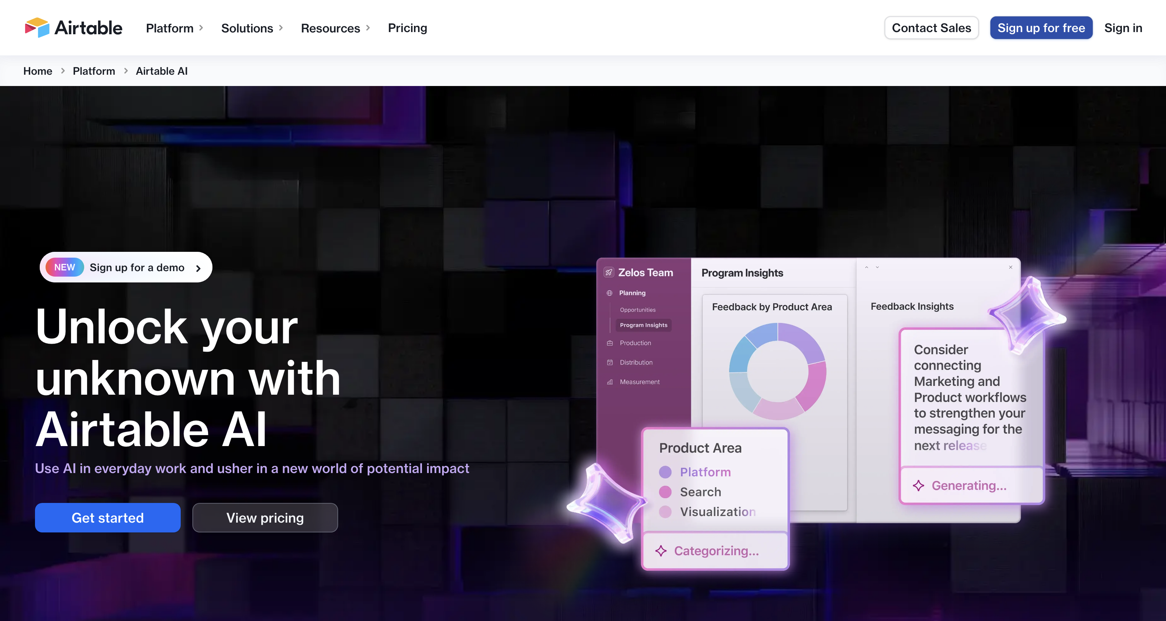Click the Airtable logo in the header
Screen dimensions: 1166x621
(x=73, y=28)
